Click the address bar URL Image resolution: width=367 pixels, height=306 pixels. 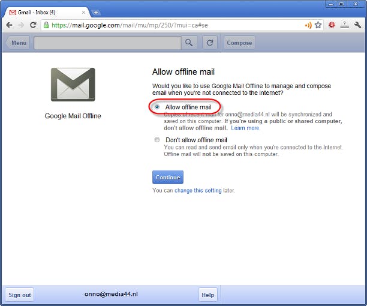(130, 25)
